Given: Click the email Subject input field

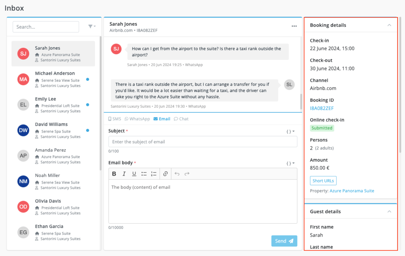Looking at the screenshot, I should coord(203,142).
